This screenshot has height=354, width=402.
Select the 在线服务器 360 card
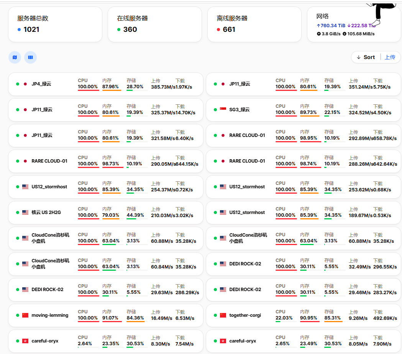(x=155, y=25)
